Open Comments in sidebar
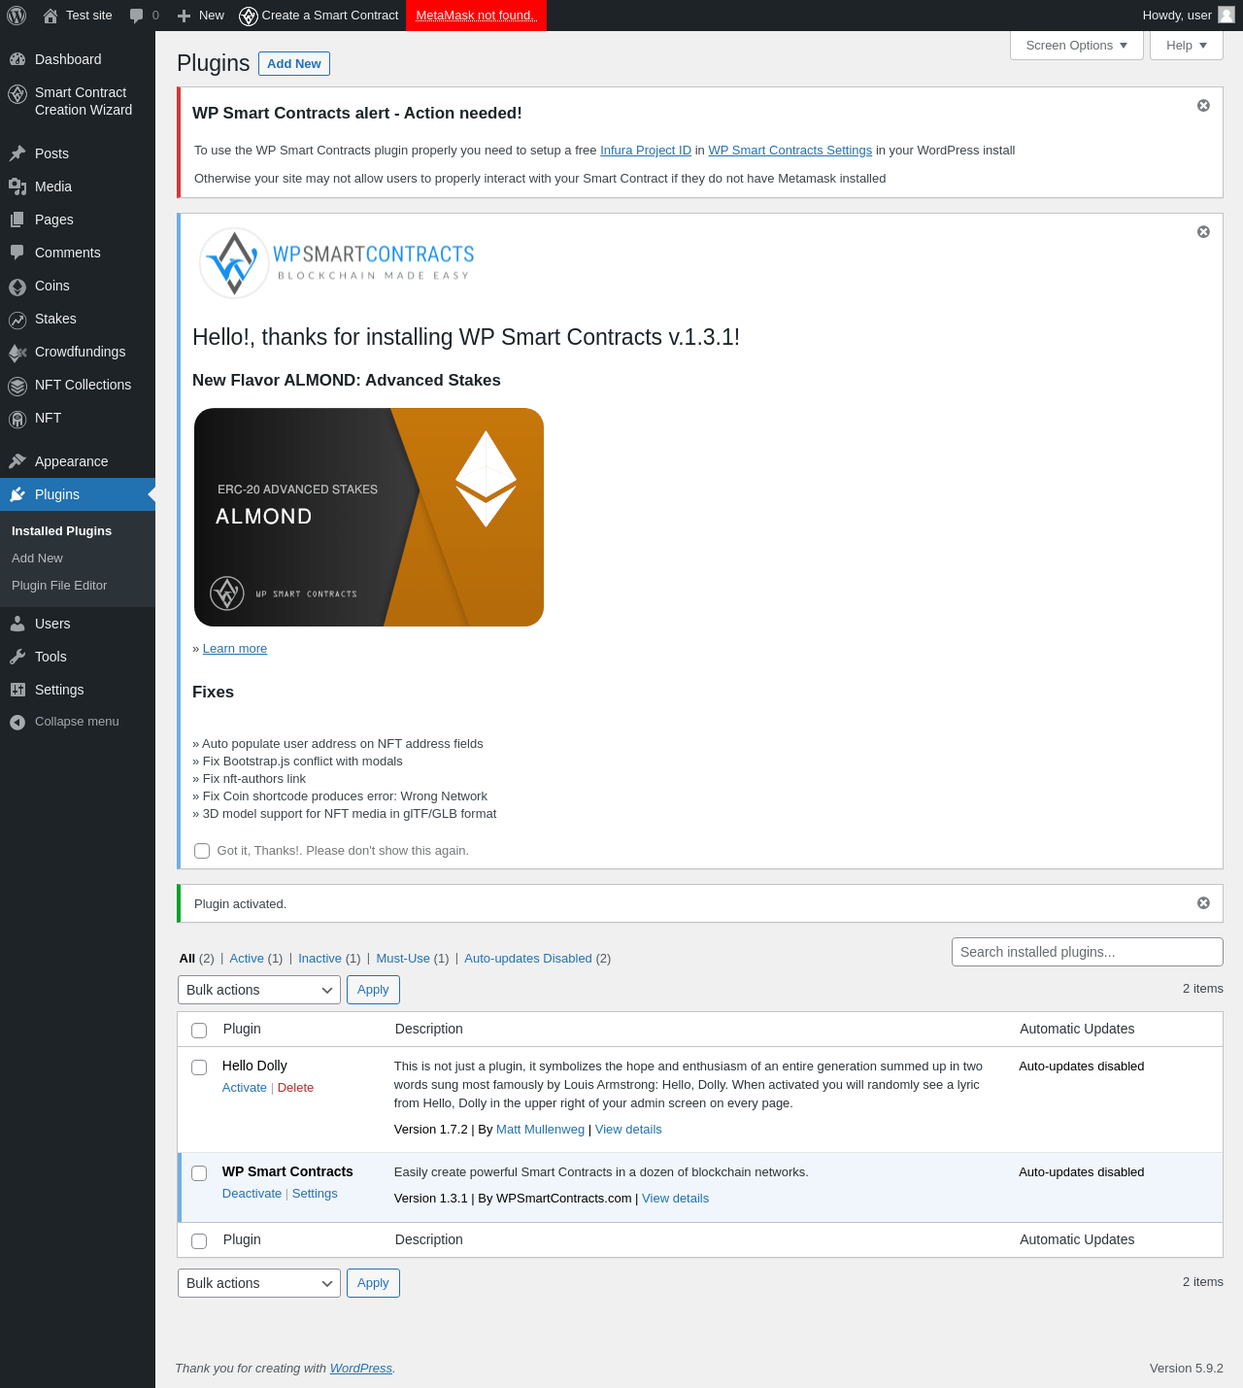Screen dimensions: 1243x1388 point(78,253)
